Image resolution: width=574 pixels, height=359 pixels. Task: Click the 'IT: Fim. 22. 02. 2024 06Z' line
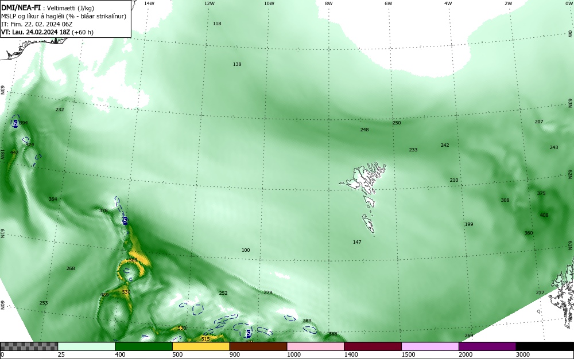coord(37,24)
